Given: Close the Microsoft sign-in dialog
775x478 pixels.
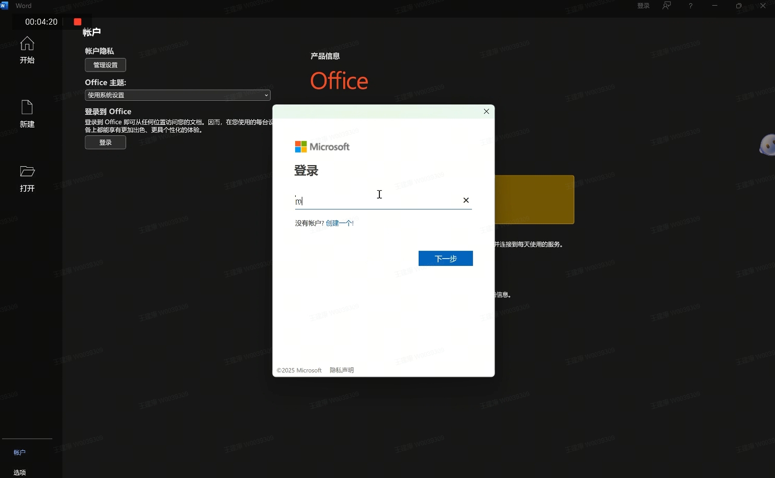Looking at the screenshot, I should click(x=486, y=111).
